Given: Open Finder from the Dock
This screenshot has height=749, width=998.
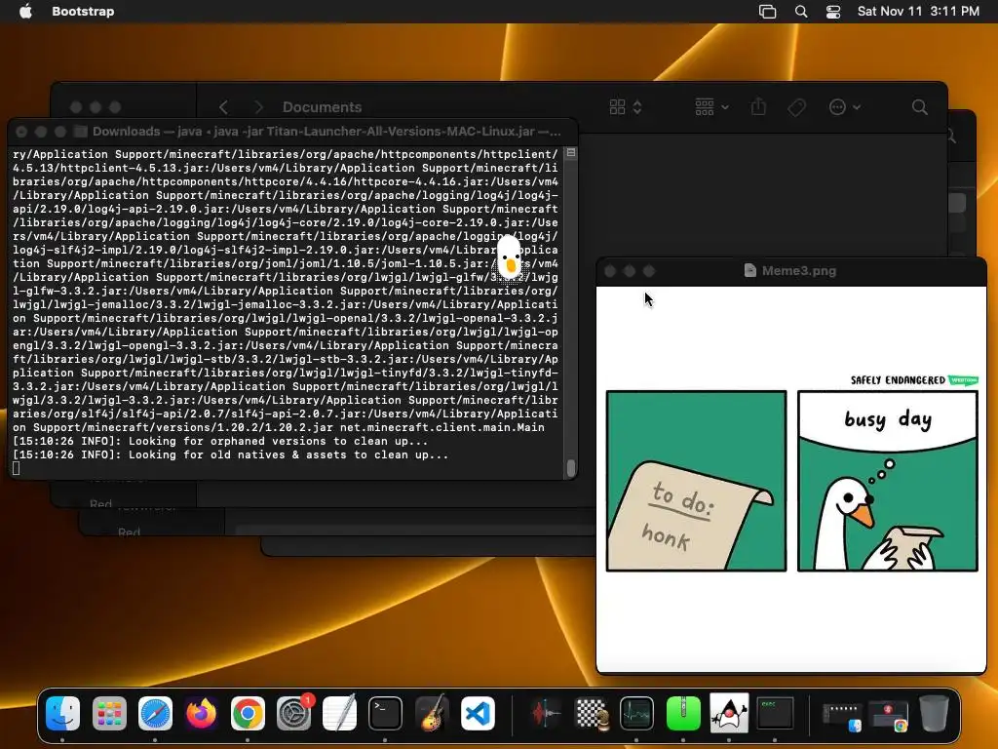Looking at the screenshot, I should click(x=63, y=713).
